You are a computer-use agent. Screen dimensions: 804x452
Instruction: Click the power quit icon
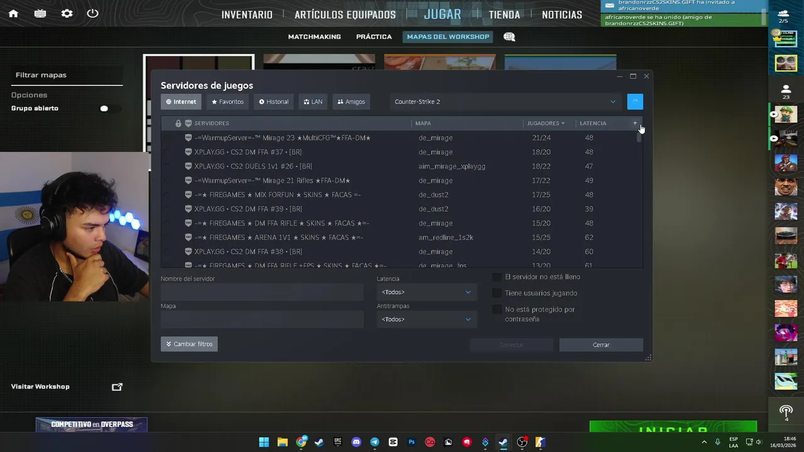(x=93, y=13)
